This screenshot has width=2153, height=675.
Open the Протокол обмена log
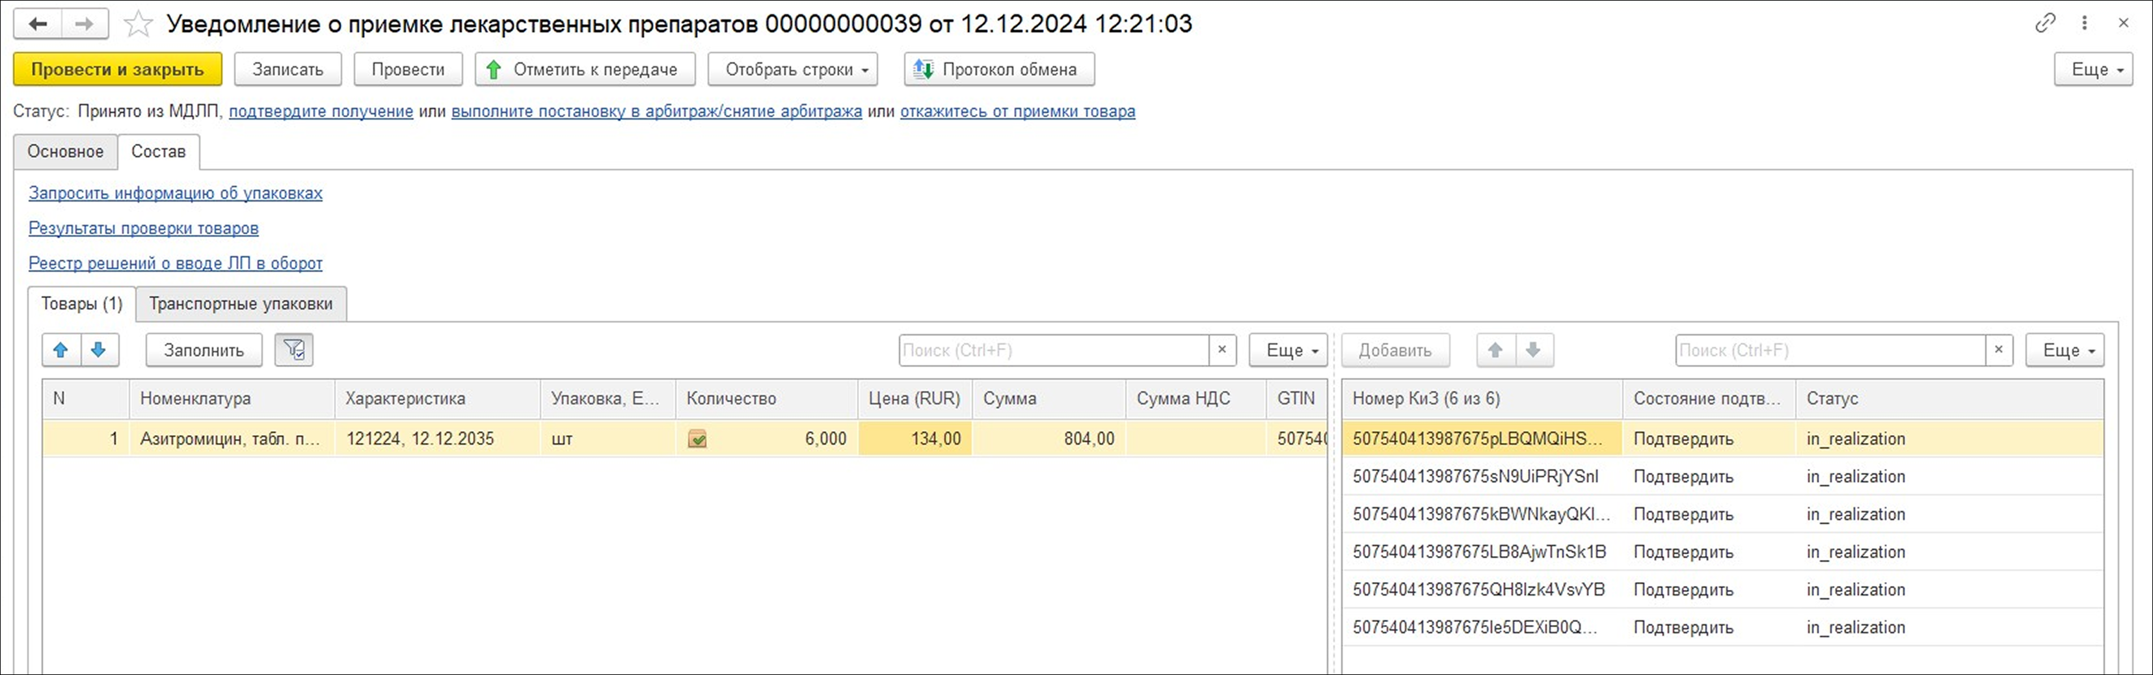[x=999, y=70]
